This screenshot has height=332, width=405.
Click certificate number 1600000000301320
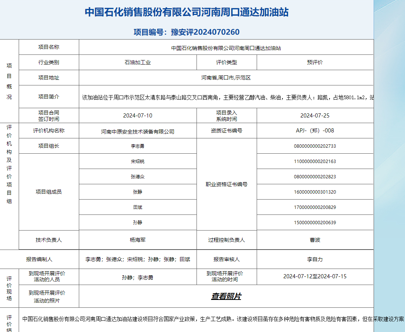point(315,192)
